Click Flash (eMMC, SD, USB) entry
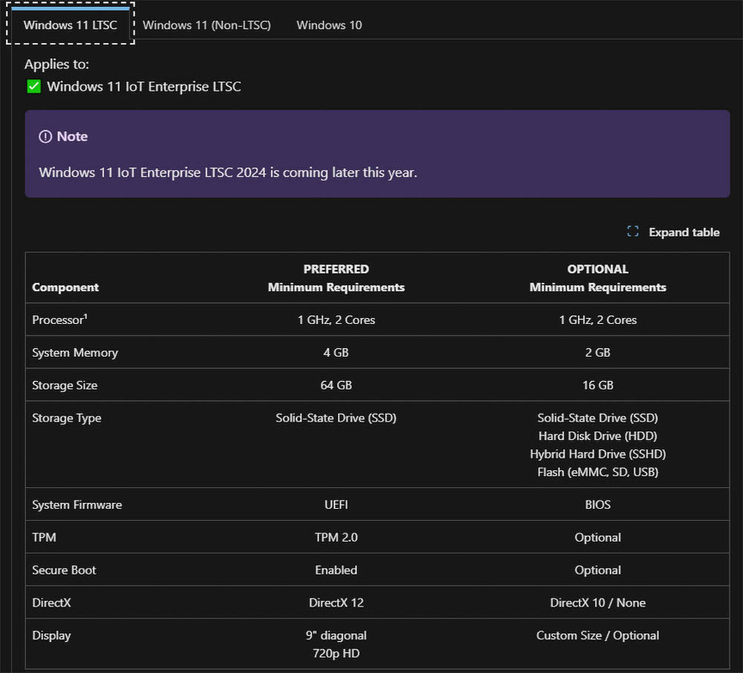Image resolution: width=743 pixels, height=673 pixels. pyautogui.click(x=597, y=472)
